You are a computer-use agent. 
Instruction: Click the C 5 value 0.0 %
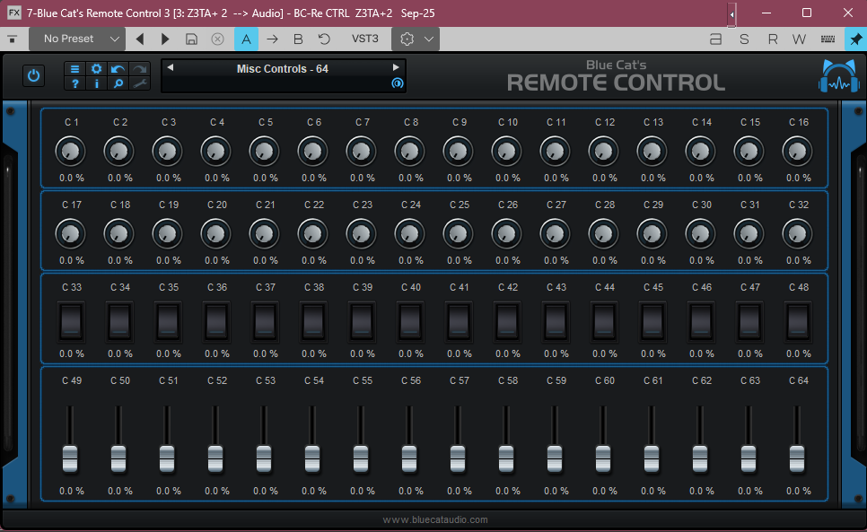266,178
